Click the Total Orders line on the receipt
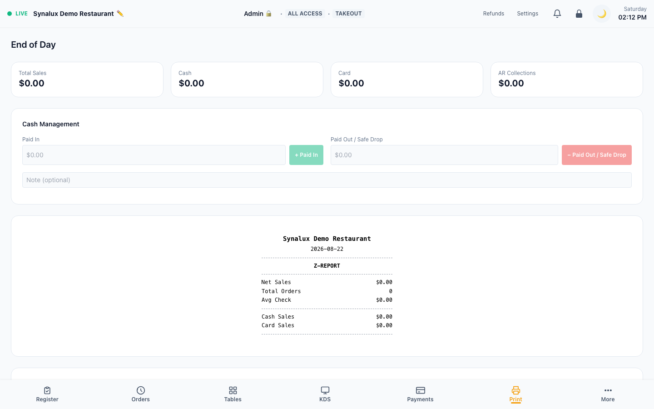Screen dimensions: 654x409 tap(327, 291)
